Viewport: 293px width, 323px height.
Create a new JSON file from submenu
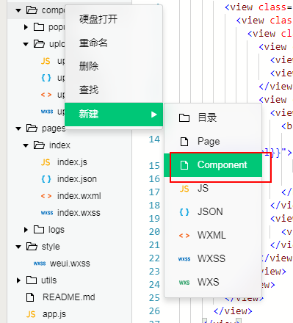click(x=213, y=211)
